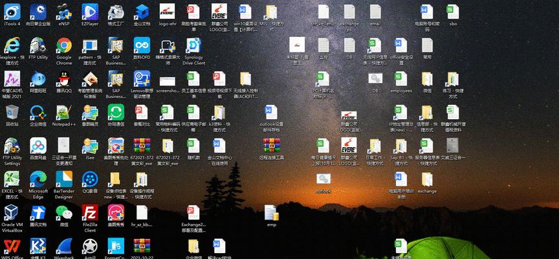Viewport: 559px width, 259px height.
Task: Open the exchange folder icon
Action: (427, 179)
